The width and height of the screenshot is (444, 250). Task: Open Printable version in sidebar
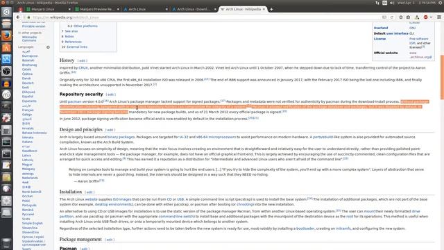point(34,26)
